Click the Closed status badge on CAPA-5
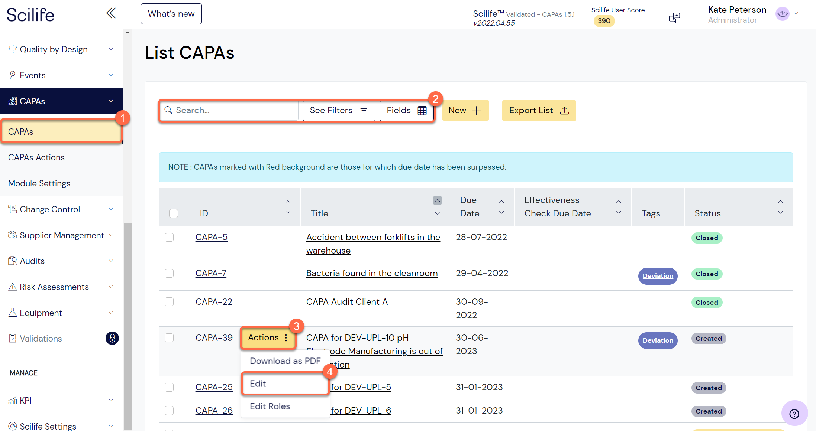The width and height of the screenshot is (816, 431). pos(707,238)
